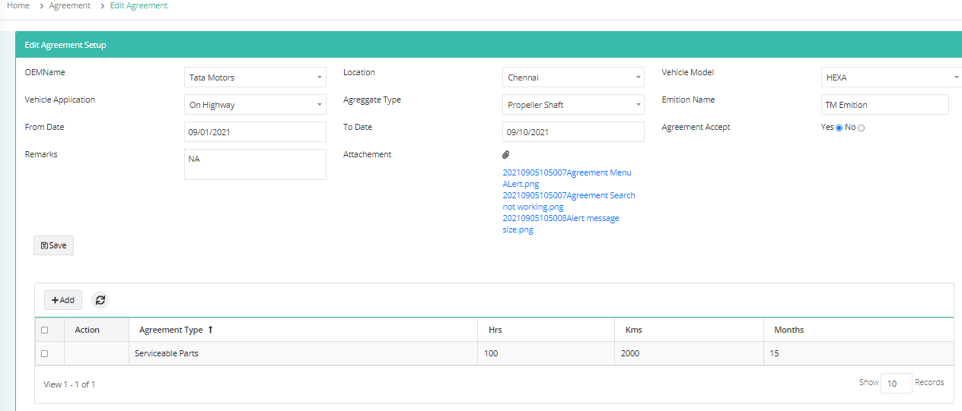
Task: Click the refresh grid icon
Action: pos(100,300)
